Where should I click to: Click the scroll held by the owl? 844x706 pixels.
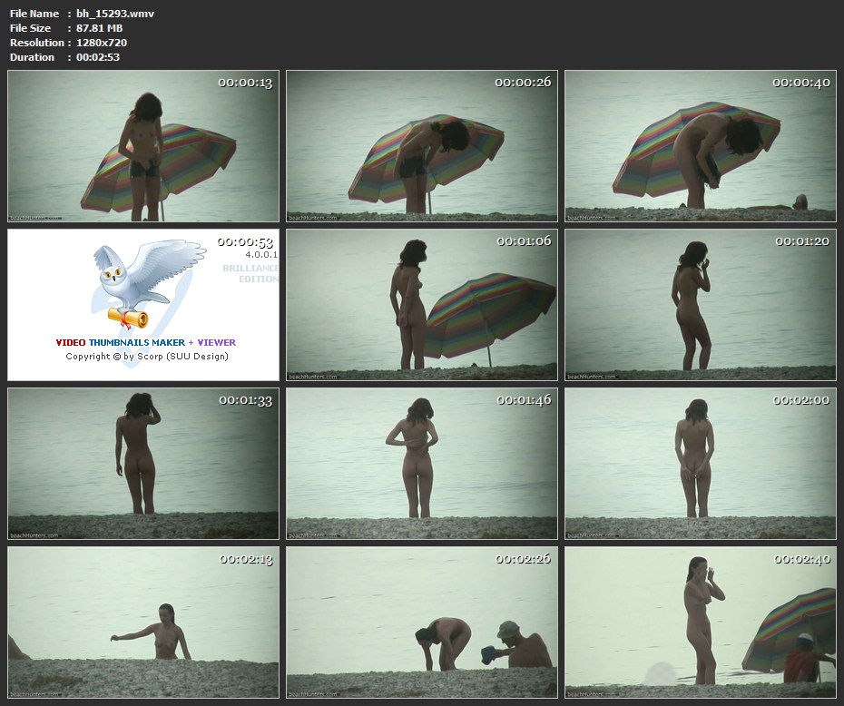pos(127,317)
